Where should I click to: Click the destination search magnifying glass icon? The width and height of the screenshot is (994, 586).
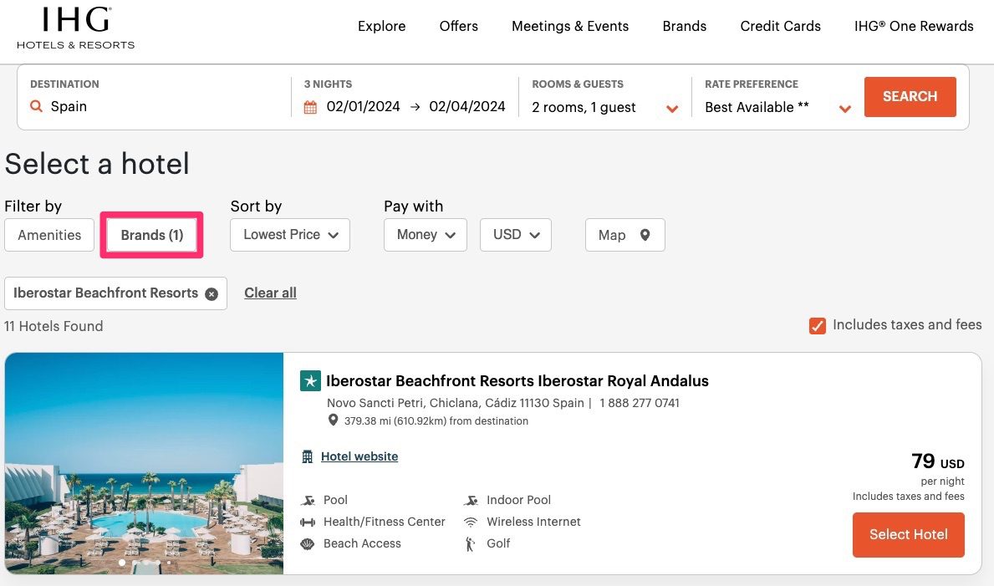coord(37,106)
